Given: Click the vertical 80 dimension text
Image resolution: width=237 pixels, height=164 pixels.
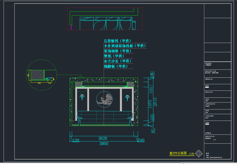Looking at the screenshot, I should (x=153, y=131).
